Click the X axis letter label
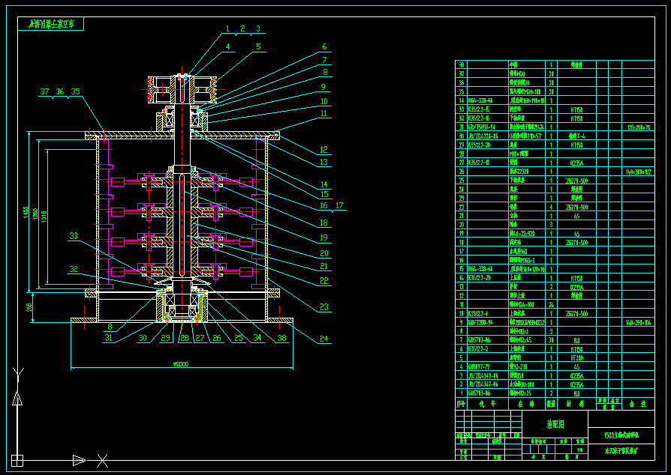 [x=104, y=459]
